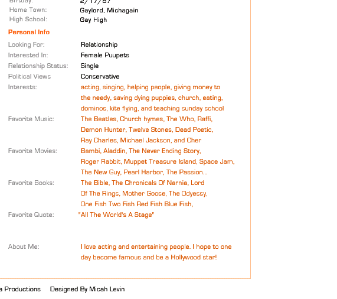Image resolution: width=337 pixels, height=299 pixels.
Task: Open 'Ray Charles, Michael Jackson, and Cher' line
Action: point(141,140)
